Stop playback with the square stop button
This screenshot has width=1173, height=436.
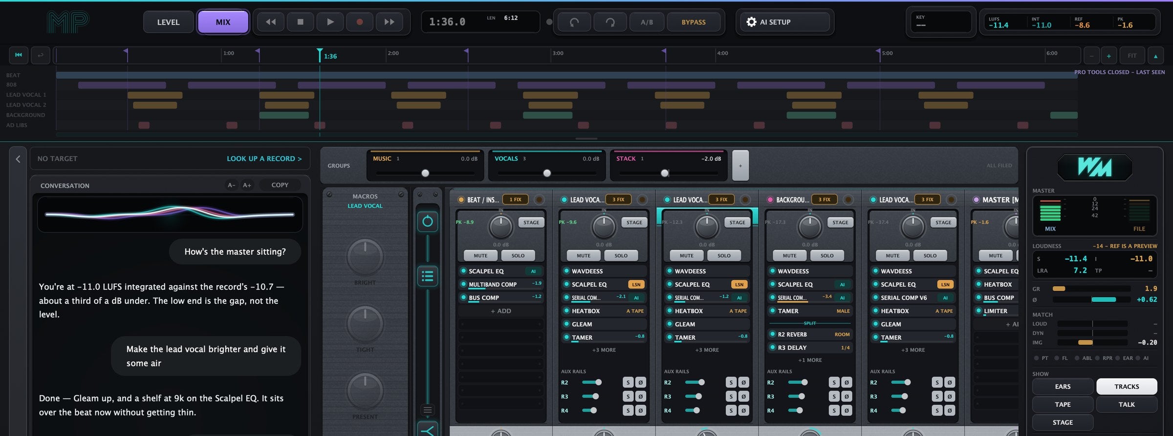301,22
